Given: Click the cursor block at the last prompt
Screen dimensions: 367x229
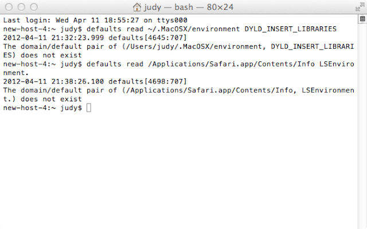Looking at the screenshot, I should tap(89, 108).
